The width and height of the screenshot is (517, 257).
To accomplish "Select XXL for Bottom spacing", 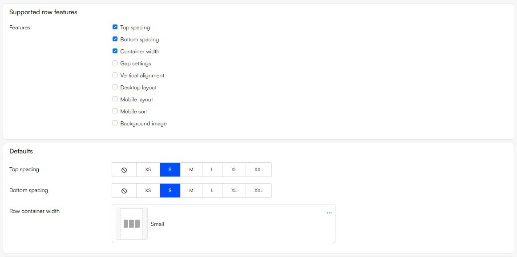I will 258,190.
